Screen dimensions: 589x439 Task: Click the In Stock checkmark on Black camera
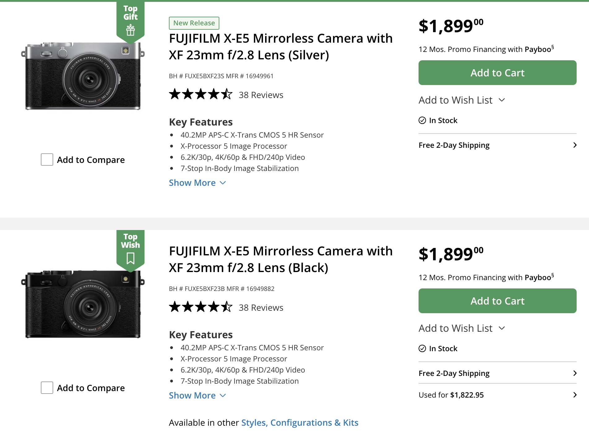tap(422, 348)
